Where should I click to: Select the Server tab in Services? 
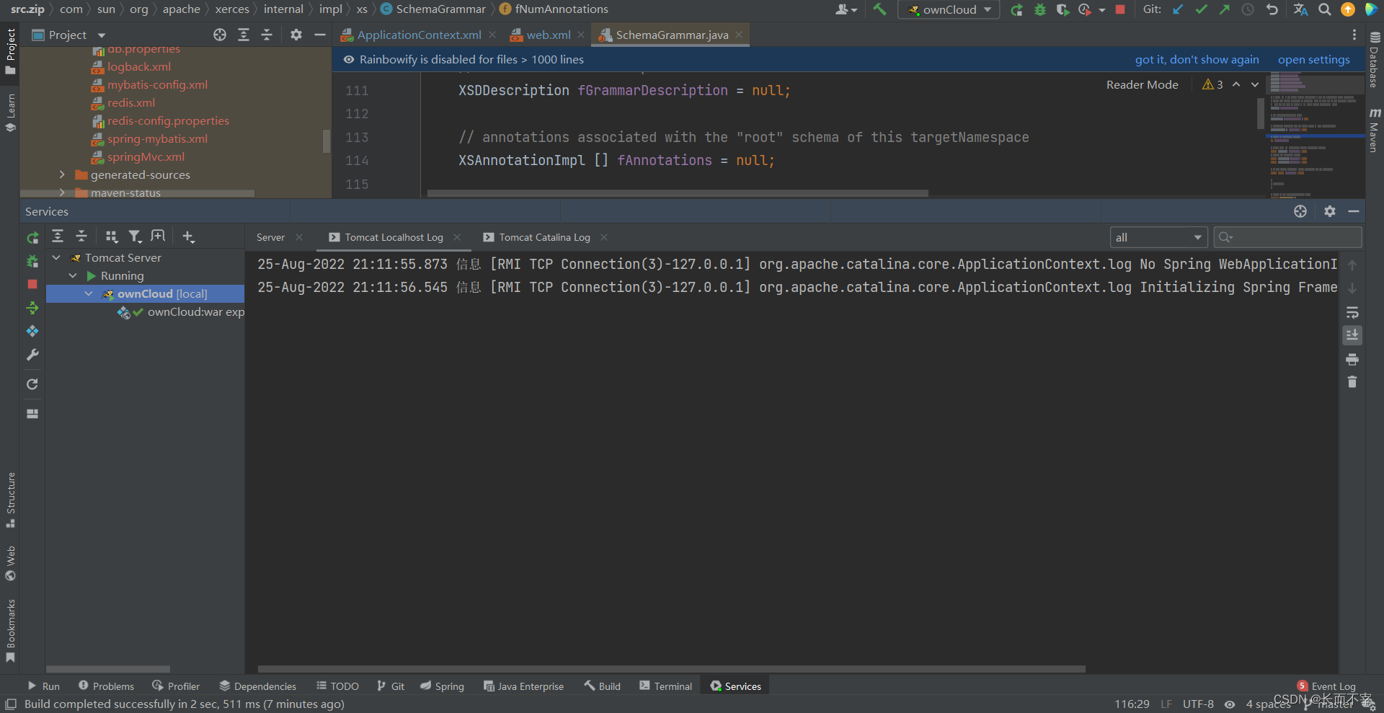click(x=270, y=237)
